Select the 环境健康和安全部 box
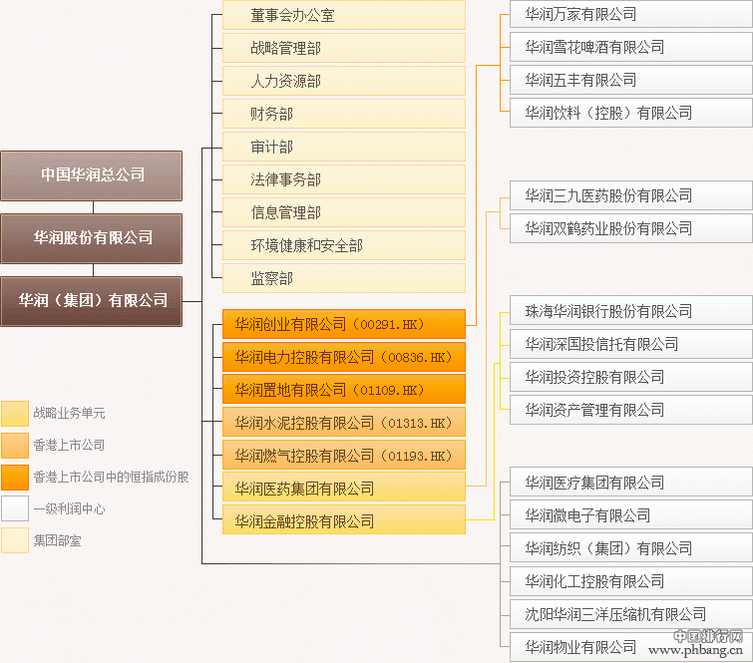The image size is (753, 663). [344, 245]
